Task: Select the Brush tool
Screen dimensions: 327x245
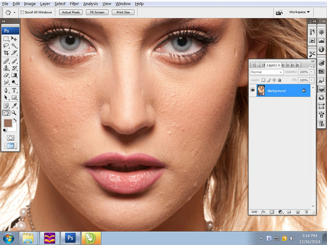Action: 14,61
